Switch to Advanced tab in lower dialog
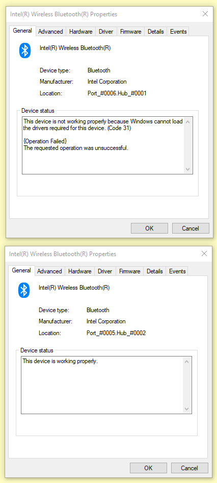Image resolution: width=217 pixels, height=483 pixels. coord(49,271)
